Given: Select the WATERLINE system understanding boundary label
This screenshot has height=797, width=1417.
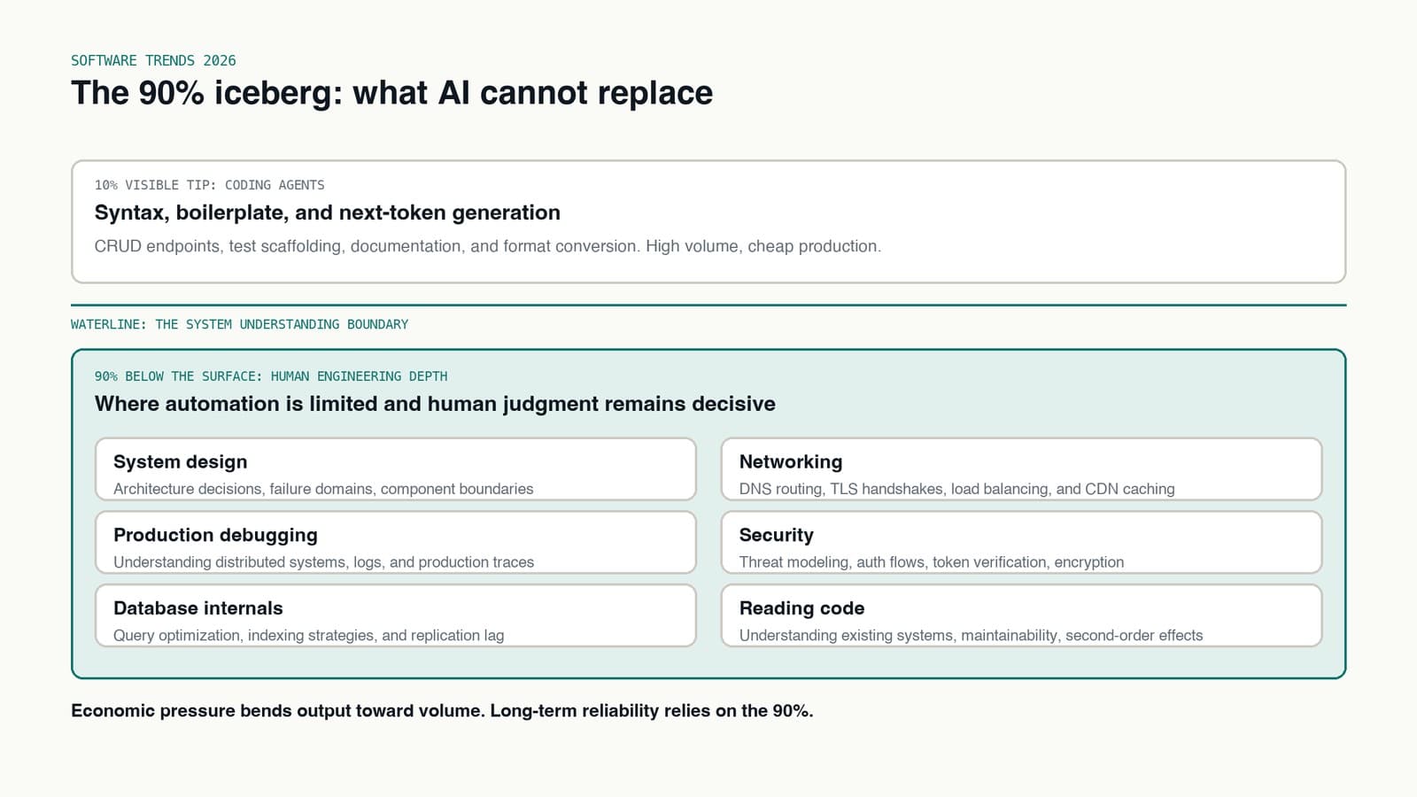Looking at the screenshot, I should [x=239, y=324].
